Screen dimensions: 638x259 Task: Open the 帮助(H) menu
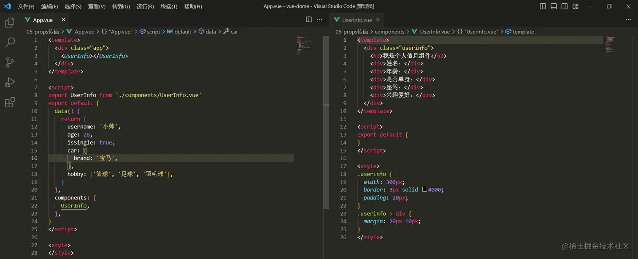(x=193, y=6)
